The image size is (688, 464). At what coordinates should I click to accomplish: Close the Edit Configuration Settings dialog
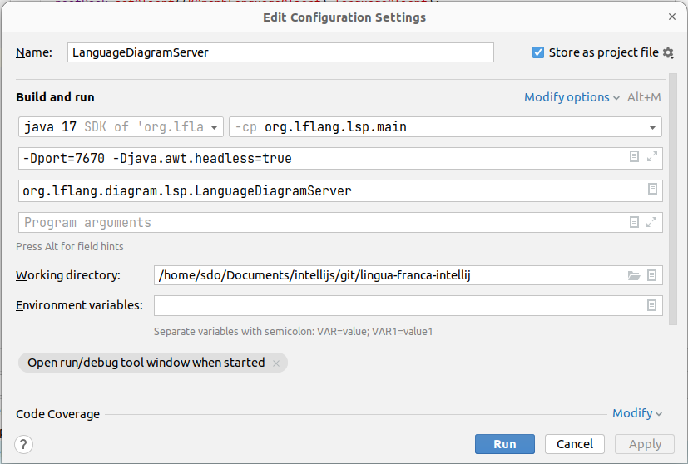[x=672, y=17]
